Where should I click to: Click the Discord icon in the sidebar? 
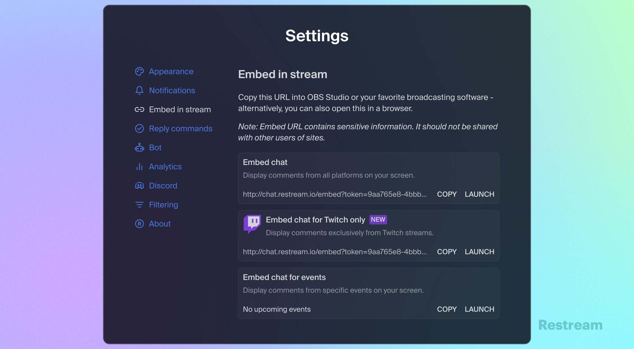pyautogui.click(x=139, y=186)
